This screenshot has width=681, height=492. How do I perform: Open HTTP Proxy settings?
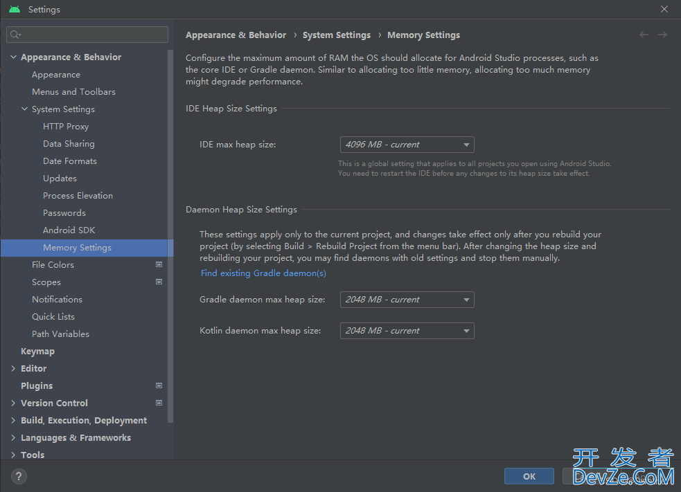tap(66, 126)
